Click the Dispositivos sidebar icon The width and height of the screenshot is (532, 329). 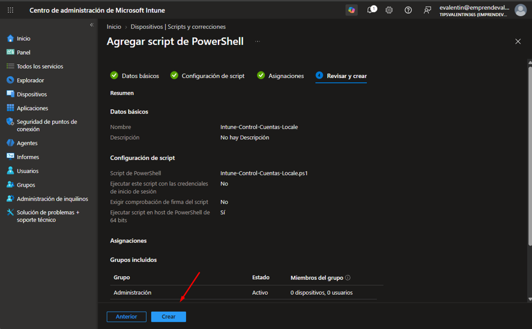[x=11, y=94]
